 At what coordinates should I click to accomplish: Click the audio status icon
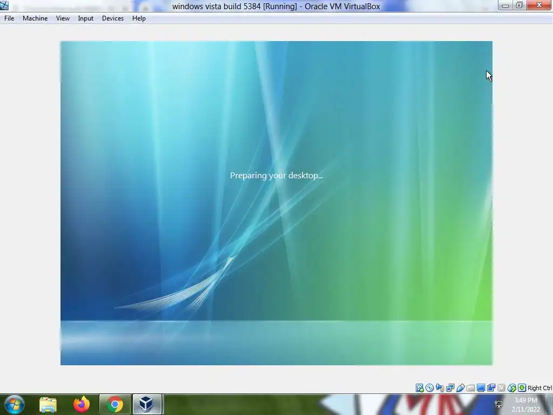[440, 388]
